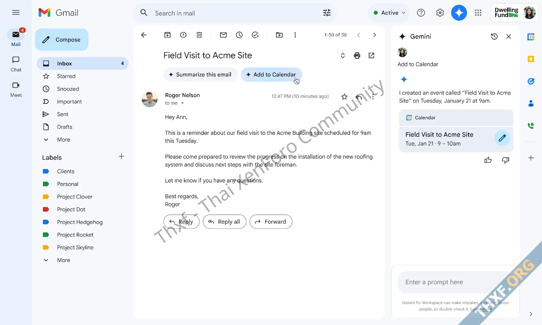Show details dropdown next to 'to me'
542x325 pixels.
coord(182,103)
